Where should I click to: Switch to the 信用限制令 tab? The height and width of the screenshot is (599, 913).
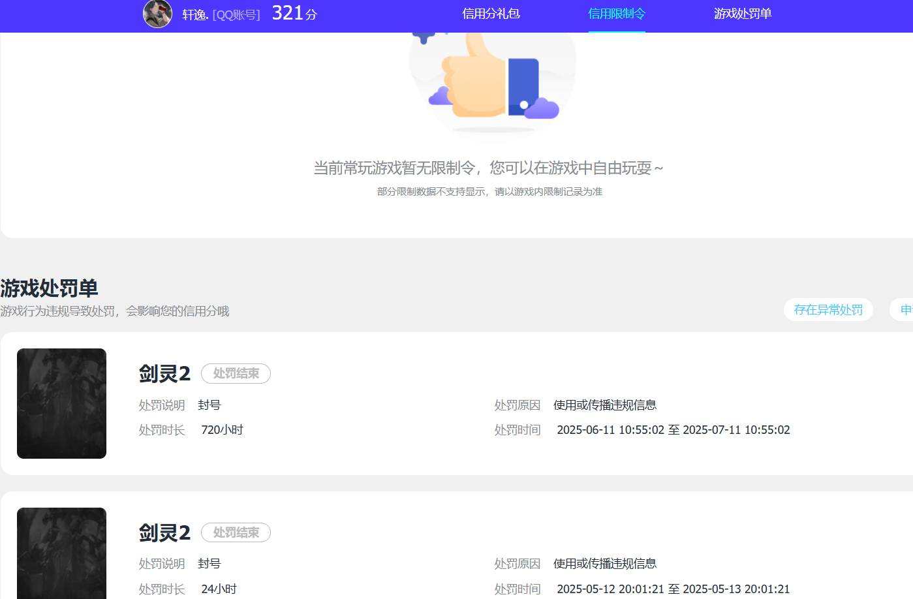[617, 14]
